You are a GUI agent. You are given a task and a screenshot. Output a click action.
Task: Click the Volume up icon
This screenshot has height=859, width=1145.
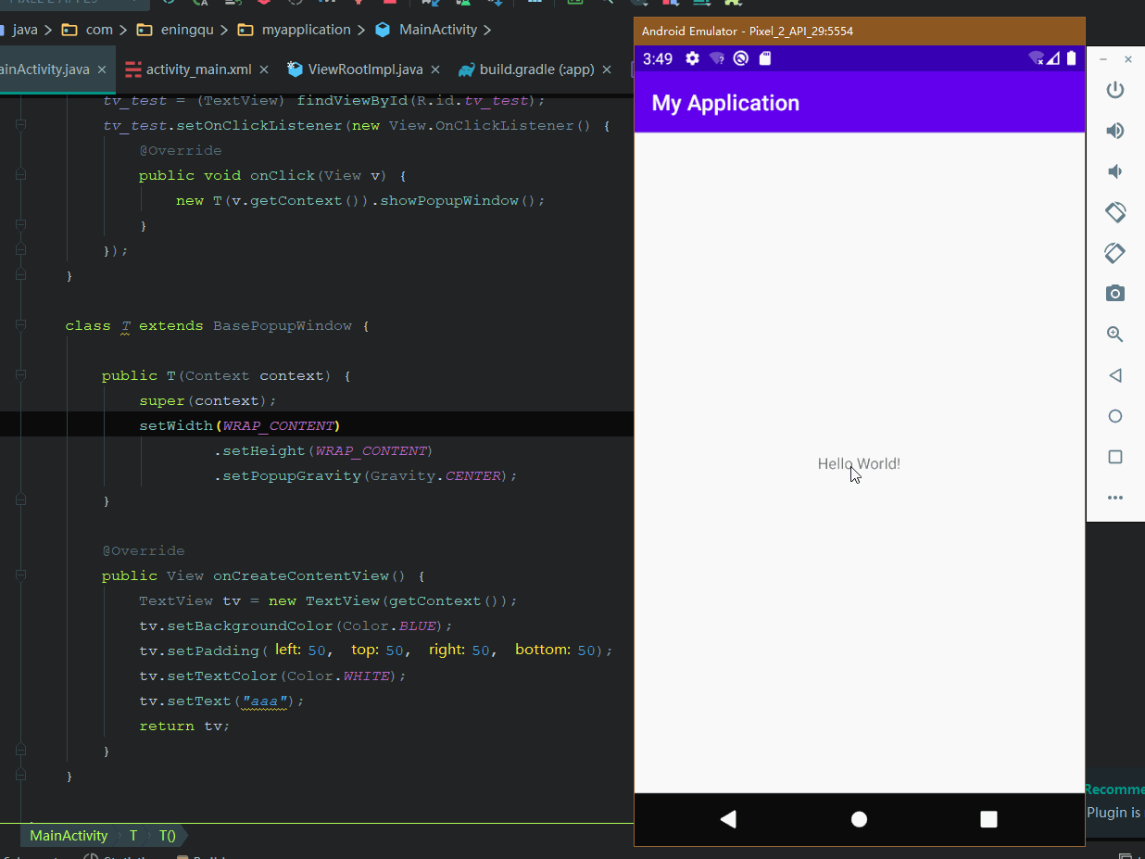tap(1115, 131)
